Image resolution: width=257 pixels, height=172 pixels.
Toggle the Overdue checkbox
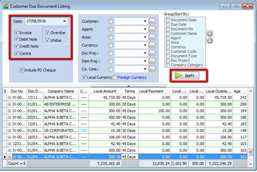click(x=48, y=33)
